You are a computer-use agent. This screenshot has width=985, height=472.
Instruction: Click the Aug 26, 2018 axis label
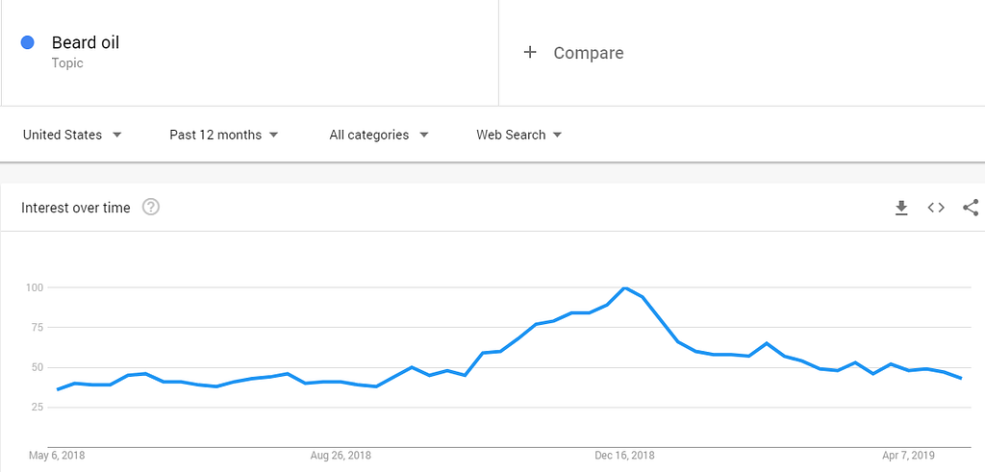tap(341, 455)
